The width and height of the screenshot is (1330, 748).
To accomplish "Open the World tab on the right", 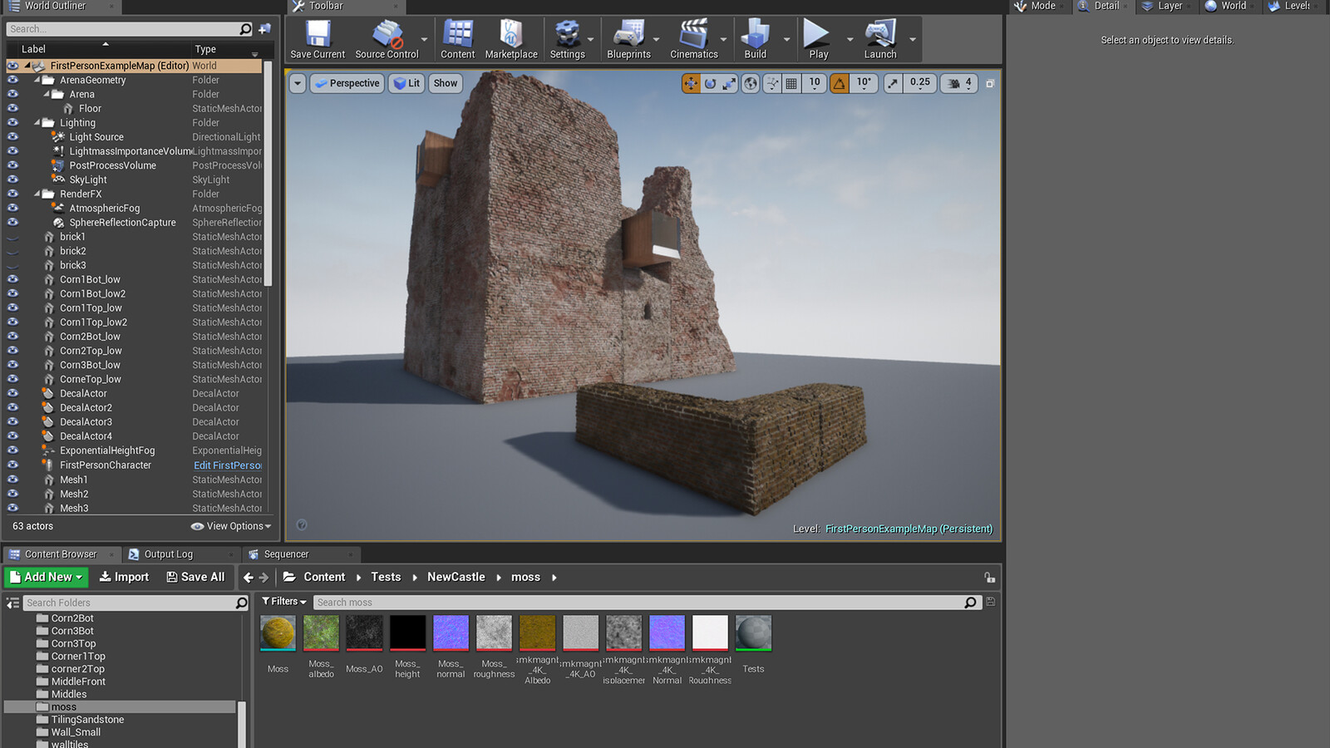I will click(x=1234, y=6).
